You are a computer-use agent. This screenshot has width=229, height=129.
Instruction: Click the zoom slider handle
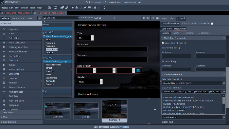(114, 18)
